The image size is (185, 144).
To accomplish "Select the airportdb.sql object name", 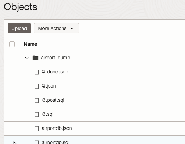I will (55, 142).
